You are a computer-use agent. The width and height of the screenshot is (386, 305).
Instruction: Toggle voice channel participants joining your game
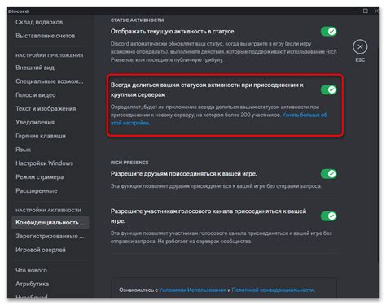[x=328, y=216]
